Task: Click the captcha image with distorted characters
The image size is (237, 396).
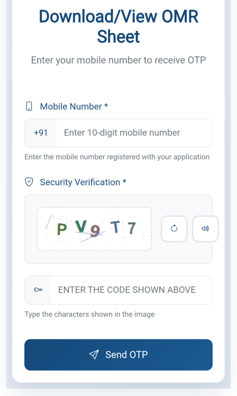Action: (x=94, y=229)
